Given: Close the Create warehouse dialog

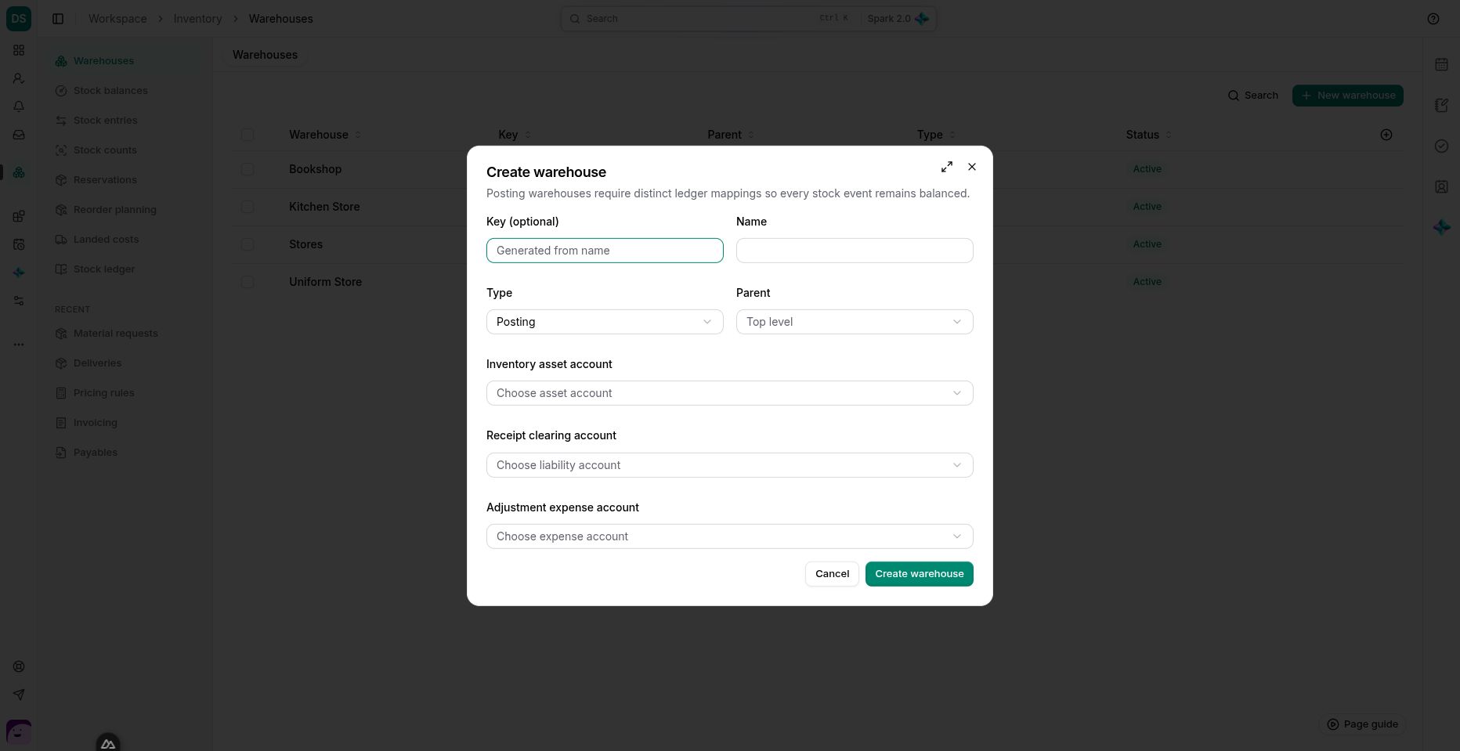Looking at the screenshot, I should pyautogui.click(x=972, y=167).
